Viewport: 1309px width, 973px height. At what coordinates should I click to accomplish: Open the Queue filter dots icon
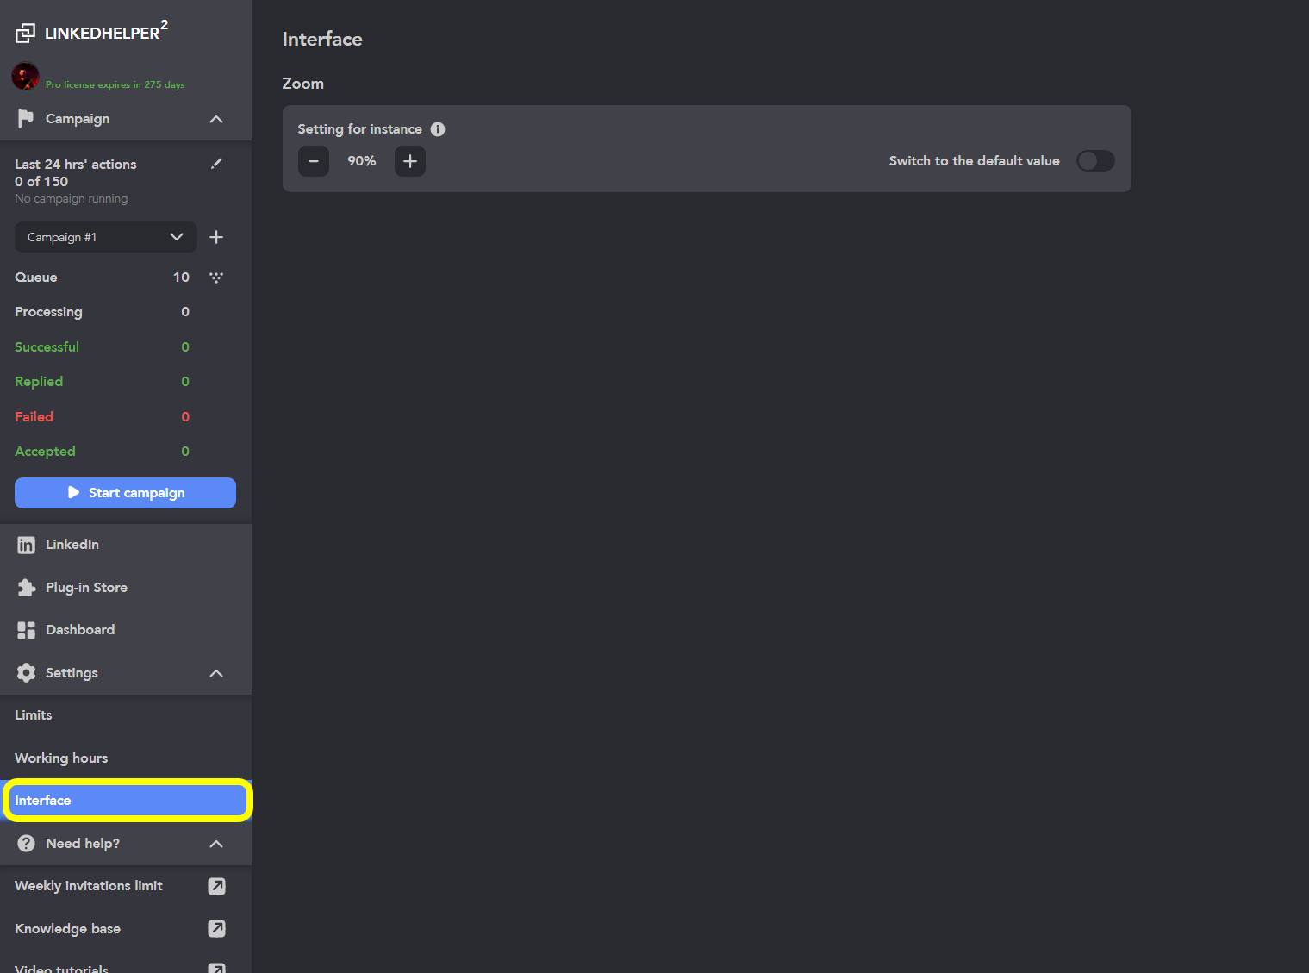point(216,278)
